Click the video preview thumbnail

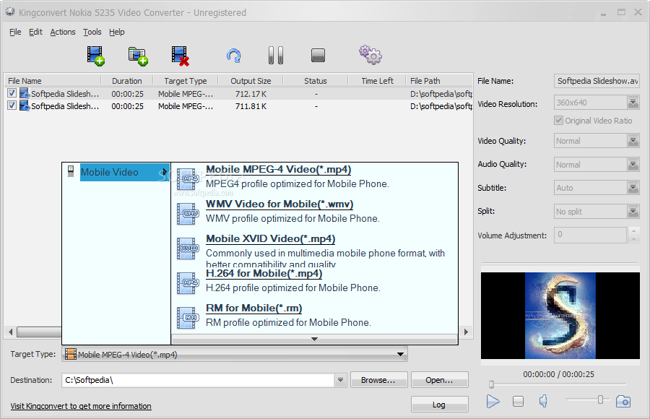[560, 315]
